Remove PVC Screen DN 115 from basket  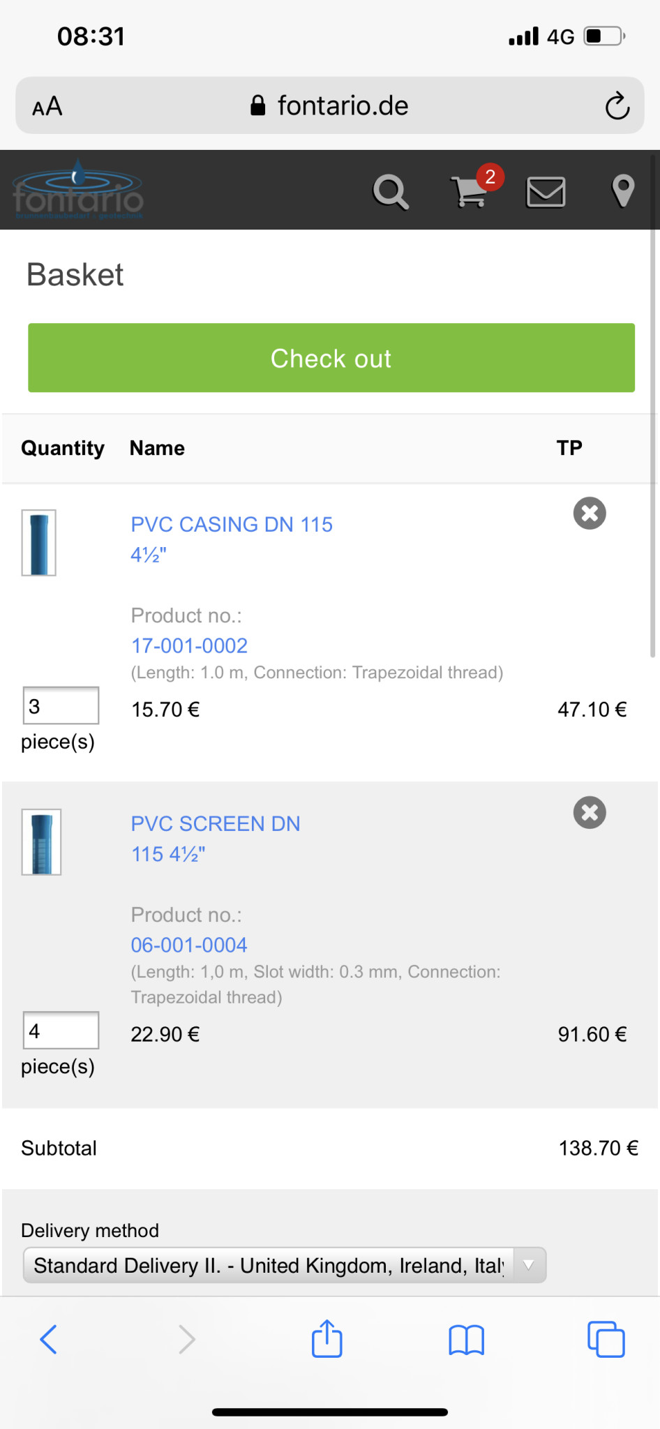pos(590,813)
